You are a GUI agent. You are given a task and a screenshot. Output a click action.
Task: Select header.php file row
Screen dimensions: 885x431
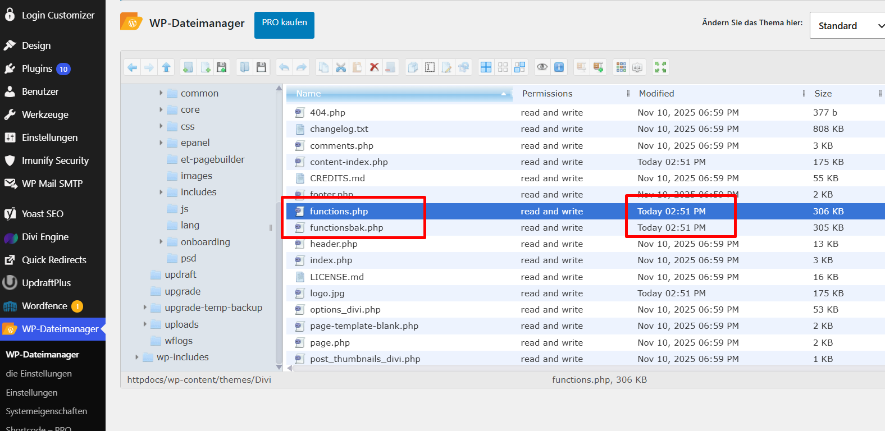coord(586,244)
